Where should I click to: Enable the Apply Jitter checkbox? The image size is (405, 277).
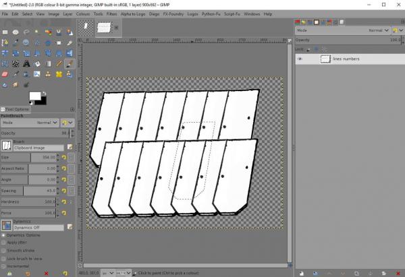[x=3, y=242]
